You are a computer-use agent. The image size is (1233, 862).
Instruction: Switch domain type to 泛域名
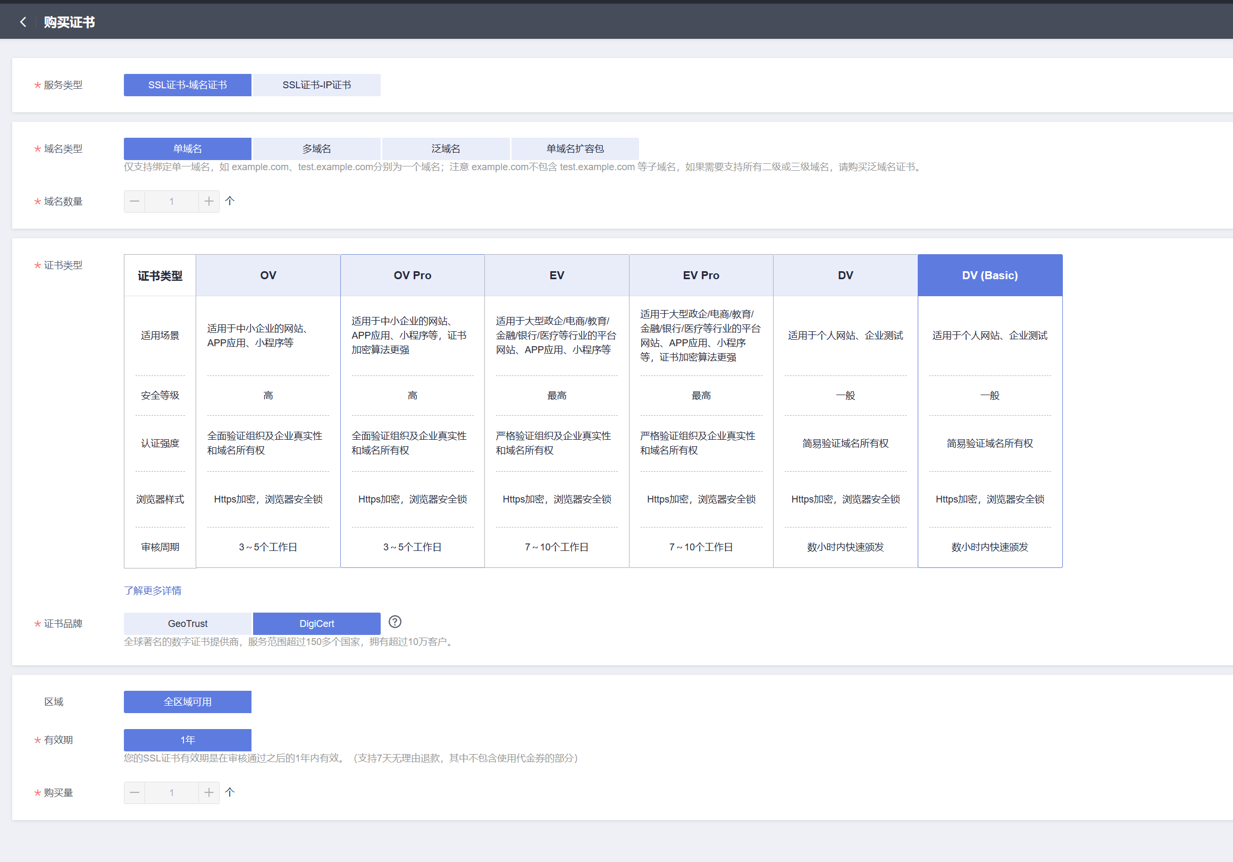pyautogui.click(x=446, y=149)
